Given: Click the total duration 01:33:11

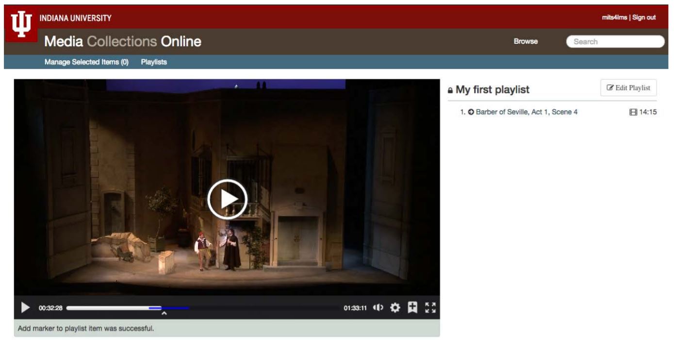Looking at the screenshot, I should (x=355, y=308).
